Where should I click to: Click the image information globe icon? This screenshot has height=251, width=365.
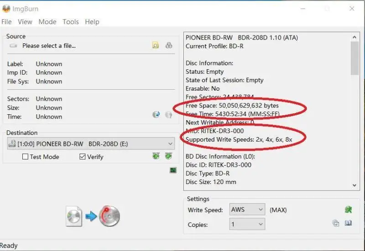[156, 114]
